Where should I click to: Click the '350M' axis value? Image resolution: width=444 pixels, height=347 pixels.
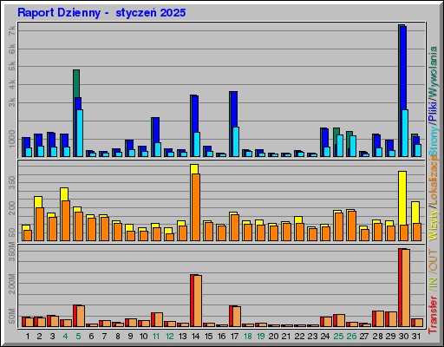11,252
